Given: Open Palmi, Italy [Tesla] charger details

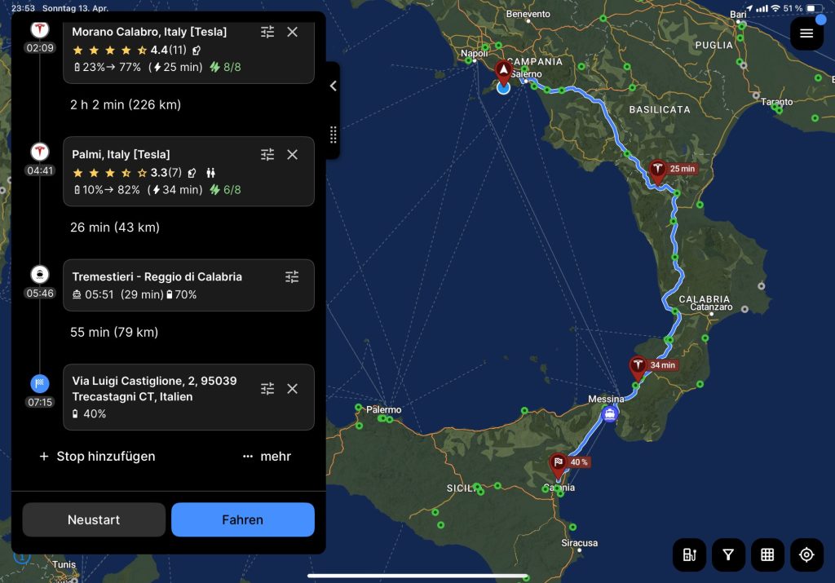Looking at the screenshot, I should (121, 154).
